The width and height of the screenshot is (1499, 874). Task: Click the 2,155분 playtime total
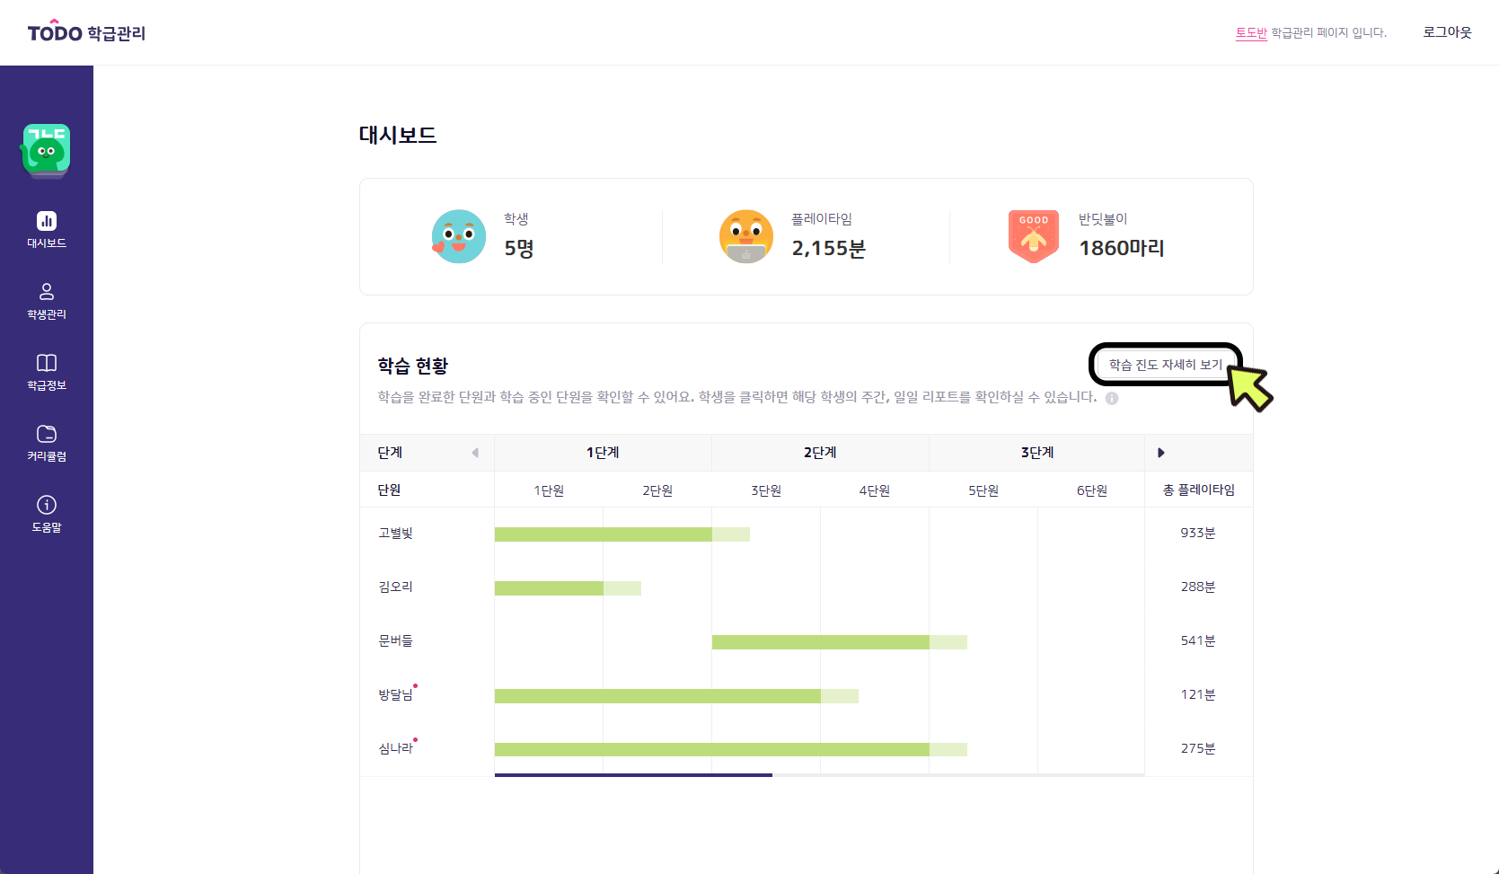pyautogui.click(x=829, y=248)
